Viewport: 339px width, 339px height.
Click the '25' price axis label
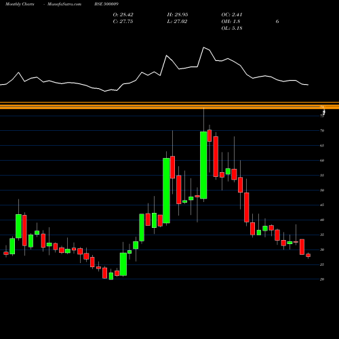click(x=322, y=264)
